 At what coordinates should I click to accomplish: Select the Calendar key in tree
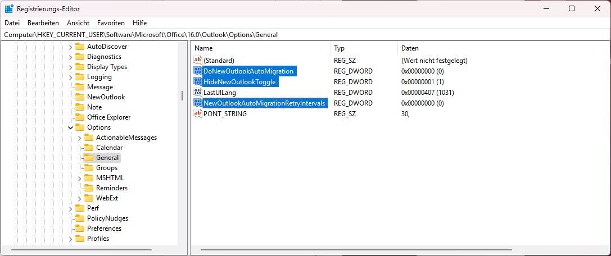click(109, 148)
